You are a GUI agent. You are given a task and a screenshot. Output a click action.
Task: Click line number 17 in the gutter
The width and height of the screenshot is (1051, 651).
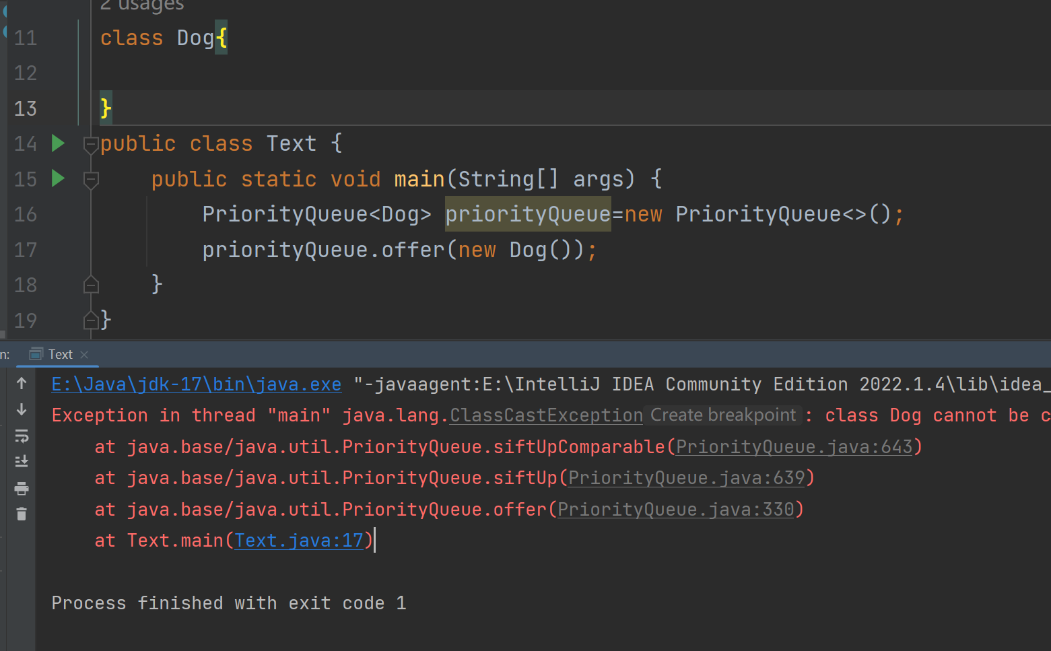coord(26,250)
